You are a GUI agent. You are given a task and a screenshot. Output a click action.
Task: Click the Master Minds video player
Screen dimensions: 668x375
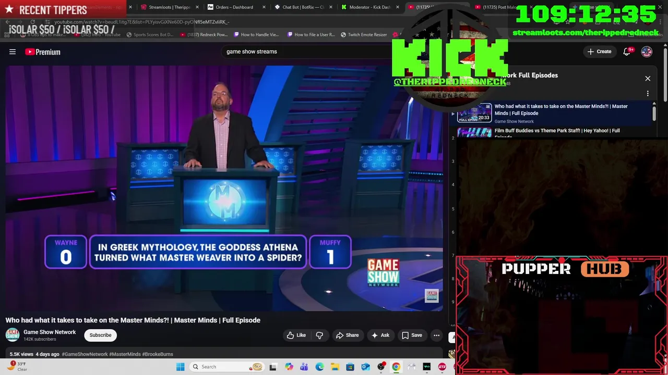(224, 188)
